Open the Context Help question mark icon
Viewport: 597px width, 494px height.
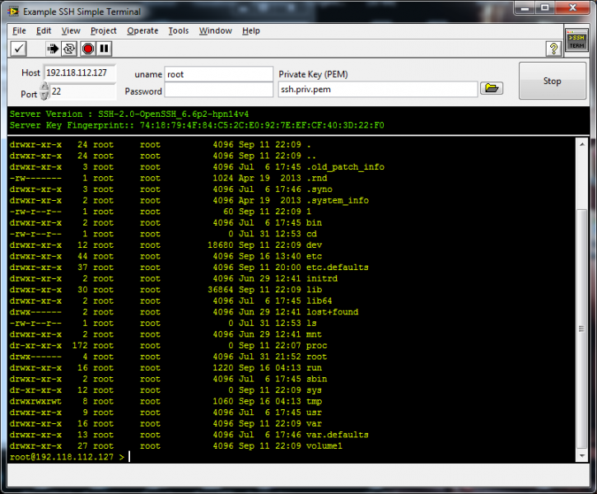pyautogui.click(x=553, y=49)
